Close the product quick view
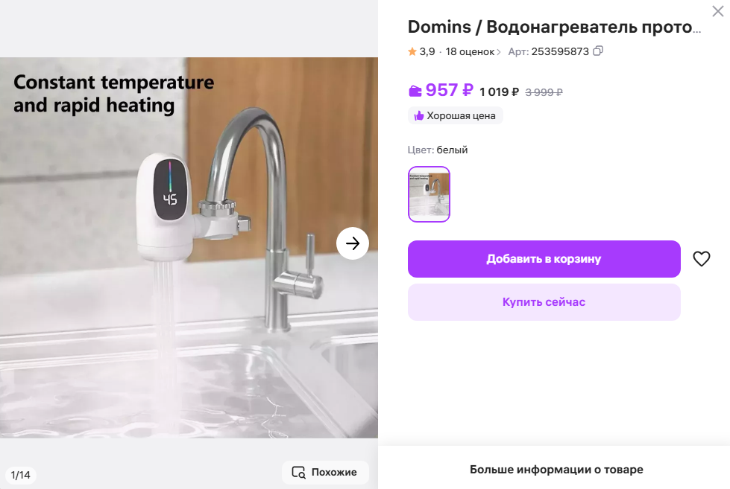Image resolution: width=730 pixels, height=489 pixels. [x=717, y=11]
